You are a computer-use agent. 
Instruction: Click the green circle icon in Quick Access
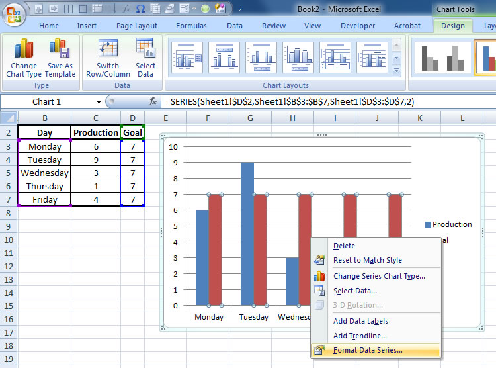(x=205, y=9)
